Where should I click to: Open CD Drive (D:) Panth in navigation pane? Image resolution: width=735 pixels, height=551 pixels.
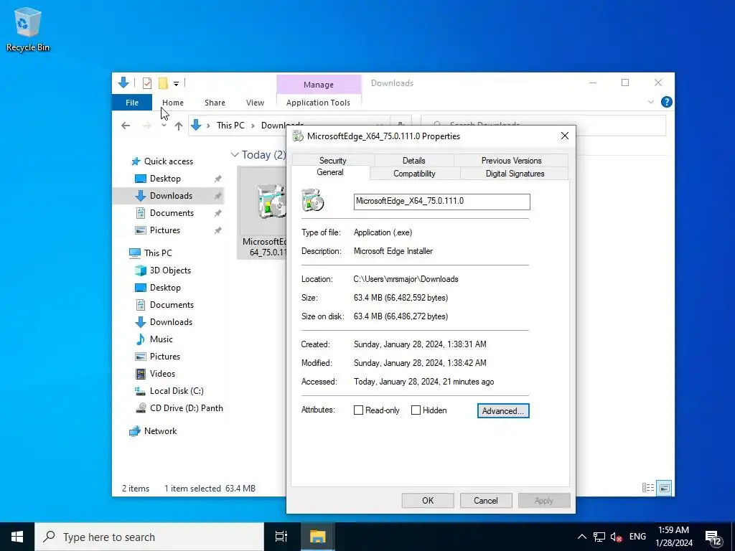pyautogui.click(x=186, y=408)
